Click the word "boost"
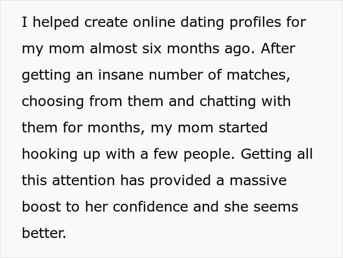 (41, 207)
